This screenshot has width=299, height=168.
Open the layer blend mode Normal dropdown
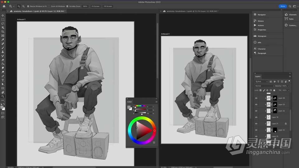click(264, 86)
